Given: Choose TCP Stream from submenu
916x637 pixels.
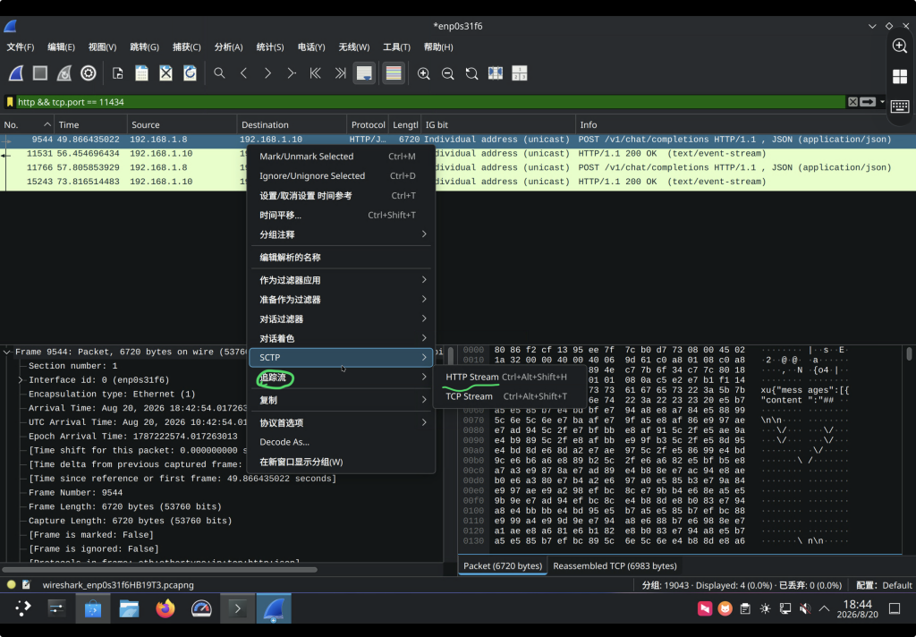Looking at the screenshot, I should [x=508, y=396].
